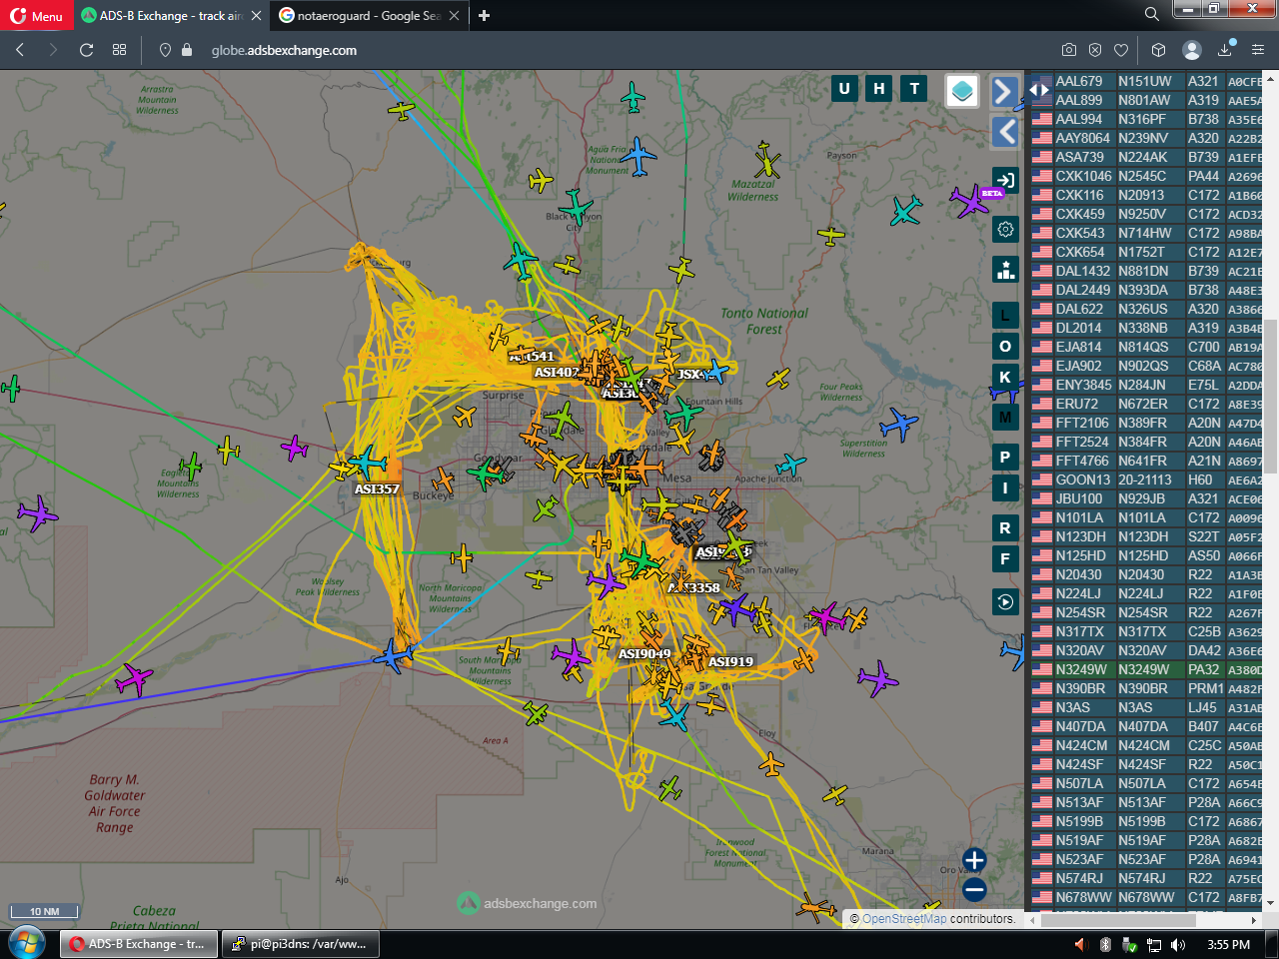
Task: Open the speed dial start page
Action: pyautogui.click(x=120, y=50)
